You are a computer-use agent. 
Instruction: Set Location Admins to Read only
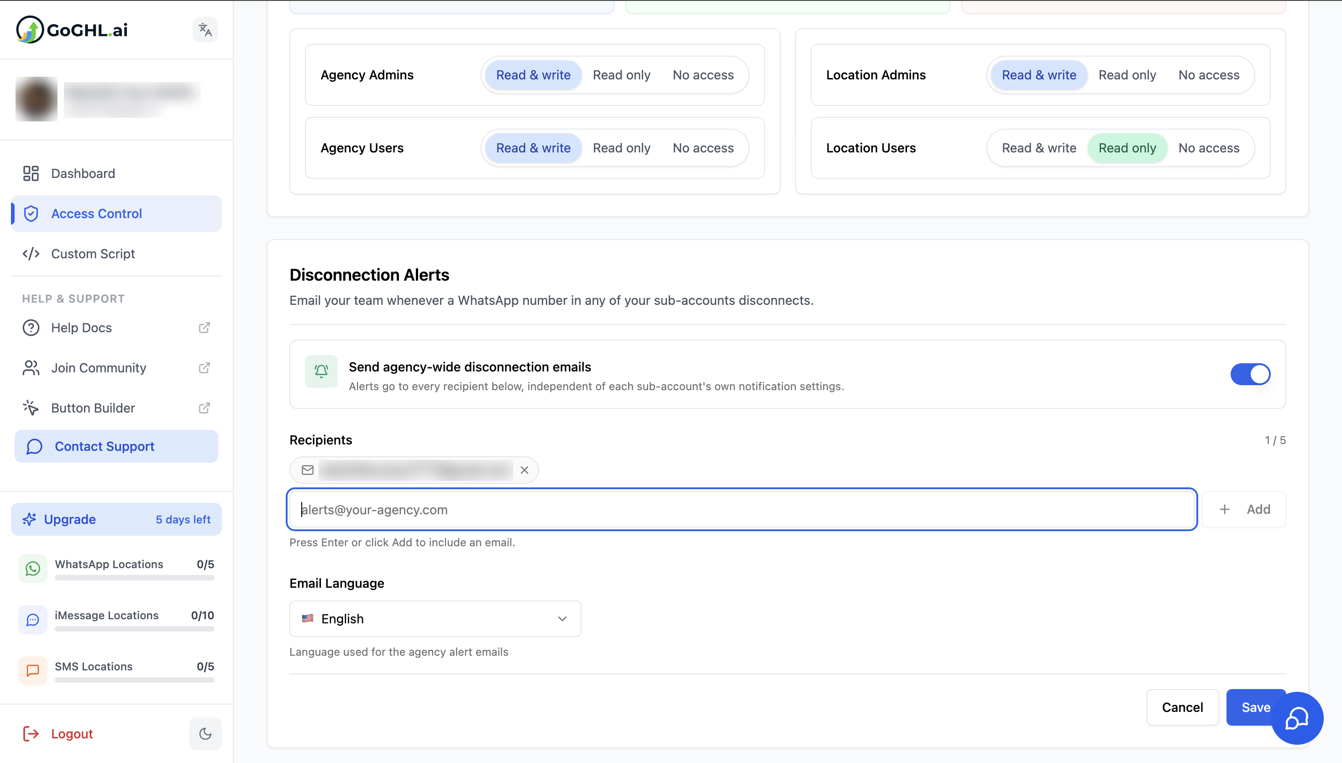coord(1127,75)
